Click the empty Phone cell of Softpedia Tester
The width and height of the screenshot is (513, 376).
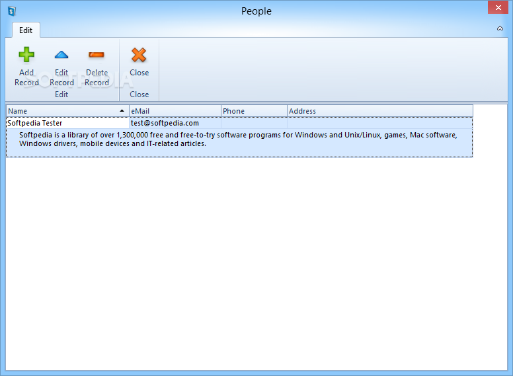(x=254, y=123)
